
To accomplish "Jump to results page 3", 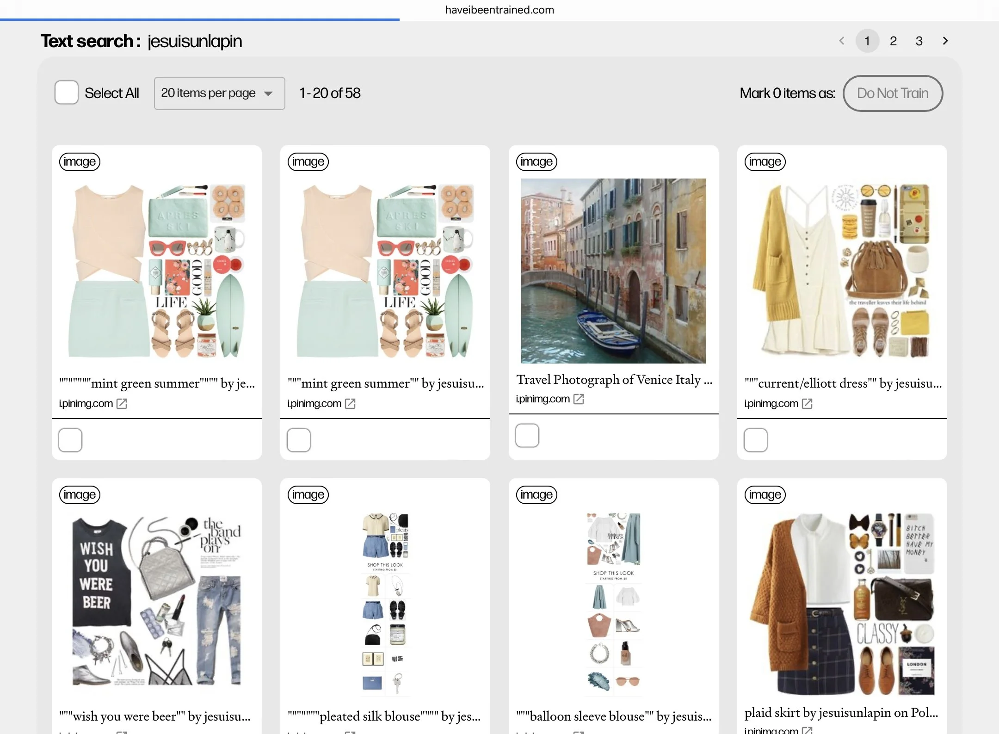I will (919, 41).
